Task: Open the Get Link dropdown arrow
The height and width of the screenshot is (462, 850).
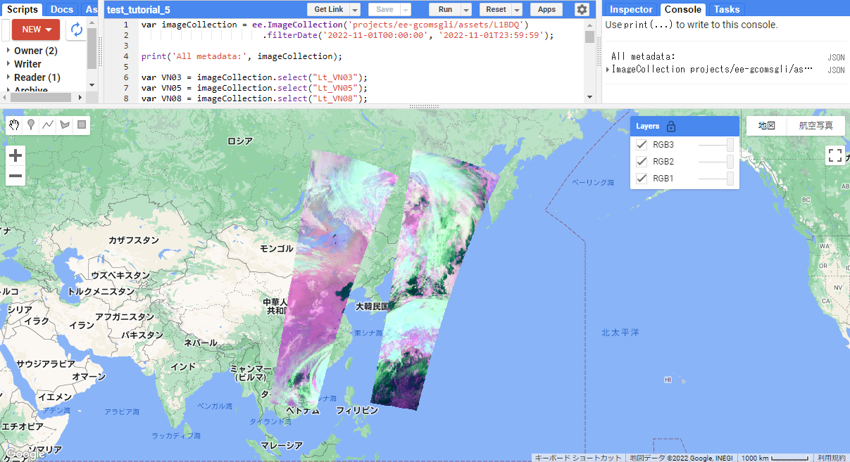Action: [355, 10]
